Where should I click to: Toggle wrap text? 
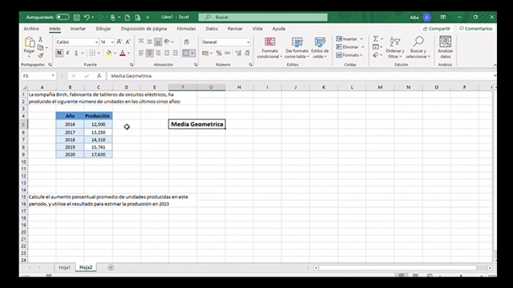(x=186, y=42)
